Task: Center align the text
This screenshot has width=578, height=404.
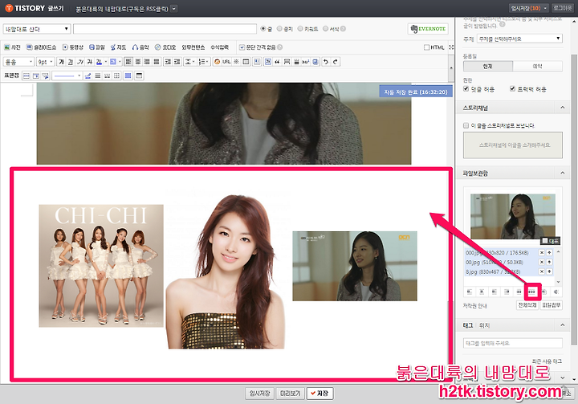Action: click(138, 62)
